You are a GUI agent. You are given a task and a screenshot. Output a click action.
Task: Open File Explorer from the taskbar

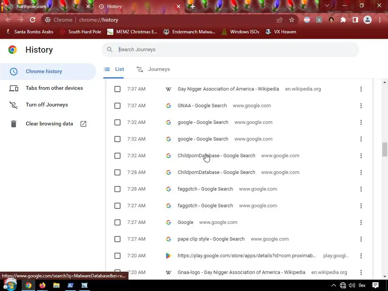(56, 285)
